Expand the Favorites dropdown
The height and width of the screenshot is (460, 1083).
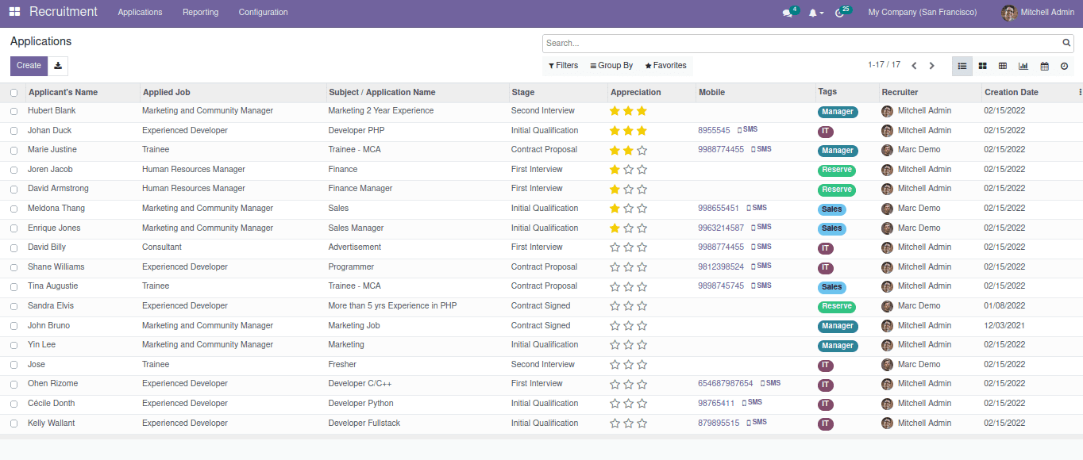point(665,66)
